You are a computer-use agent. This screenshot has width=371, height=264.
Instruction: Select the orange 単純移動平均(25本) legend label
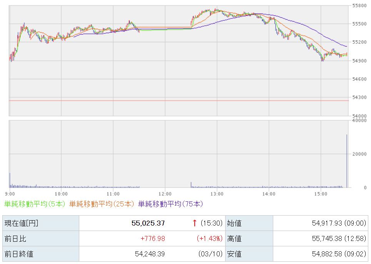tap(102, 204)
